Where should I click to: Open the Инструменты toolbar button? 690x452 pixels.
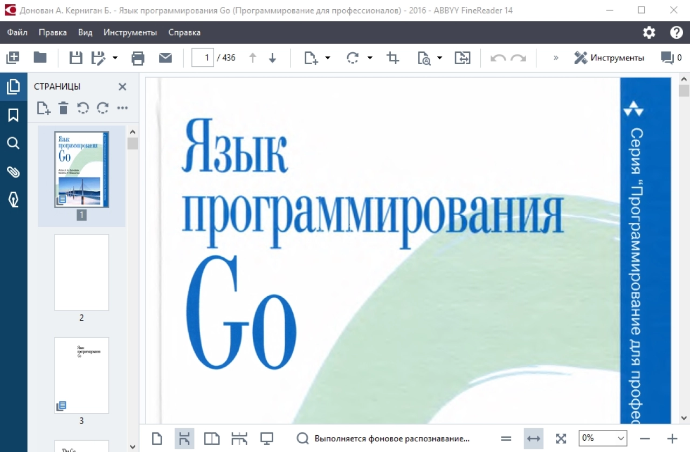tap(609, 58)
